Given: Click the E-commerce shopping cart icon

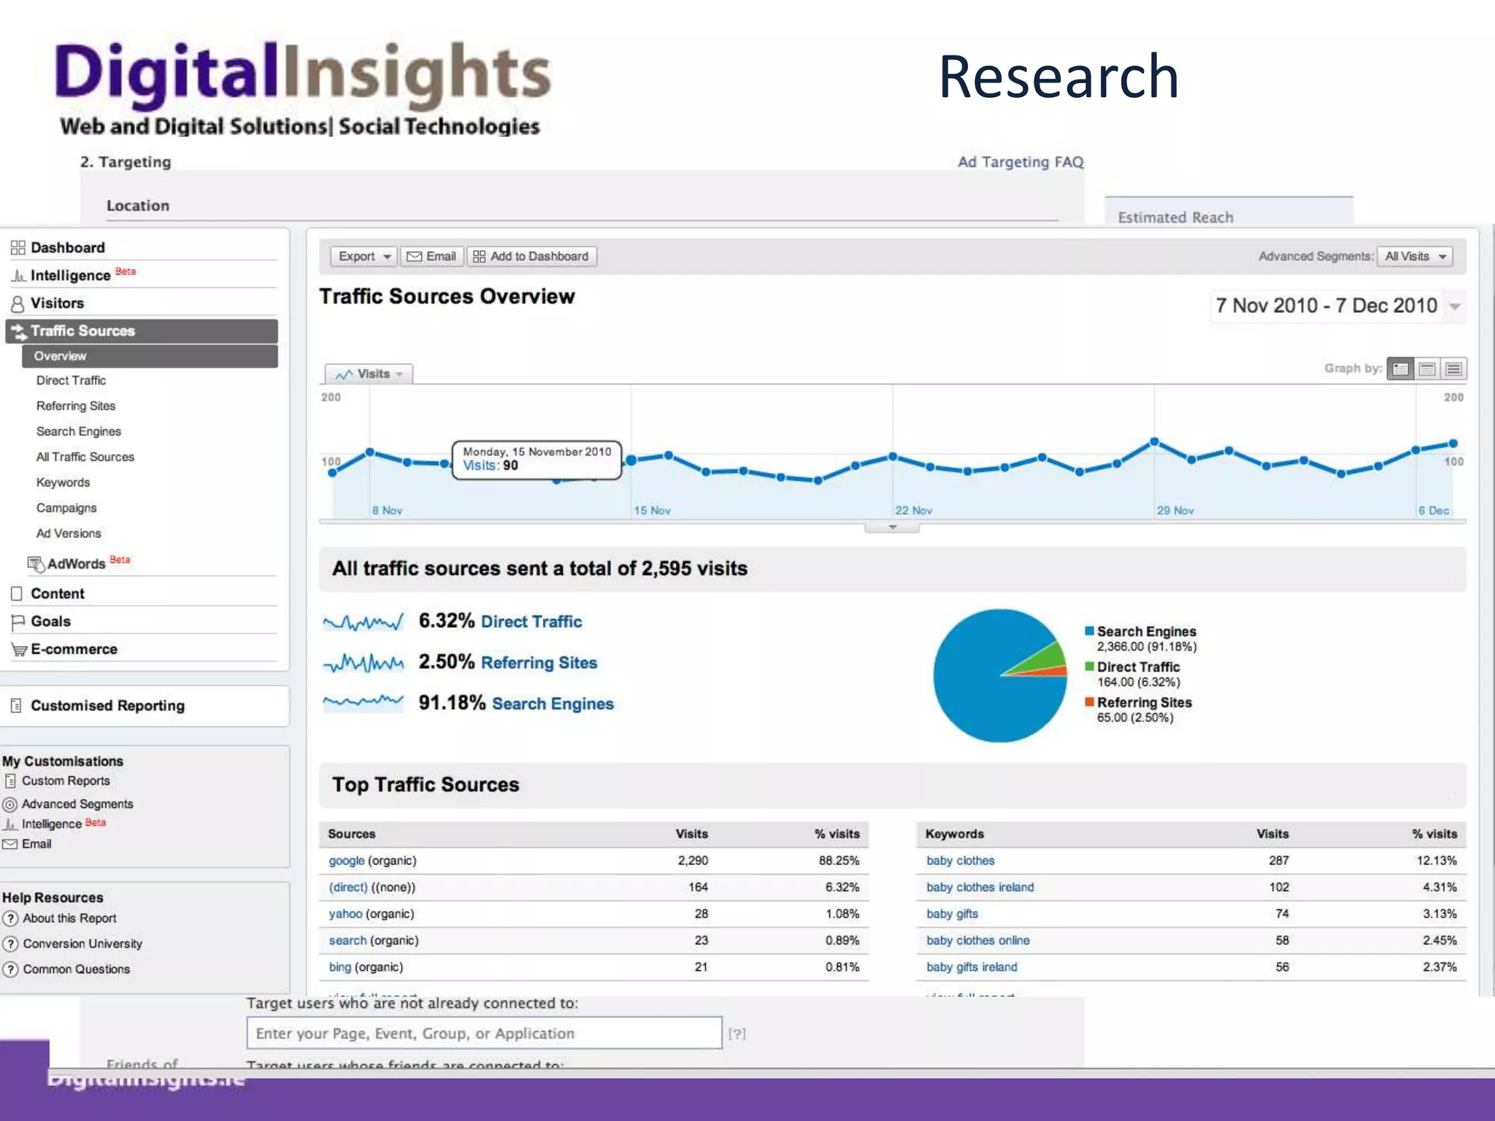Looking at the screenshot, I should pyautogui.click(x=18, y=650).
